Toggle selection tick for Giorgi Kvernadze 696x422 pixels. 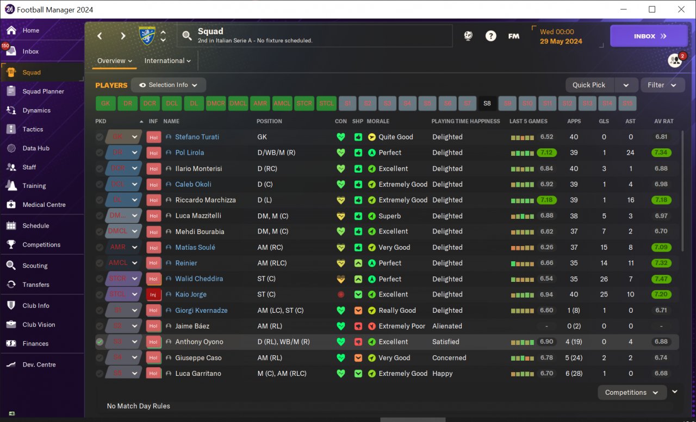(100, 311)
